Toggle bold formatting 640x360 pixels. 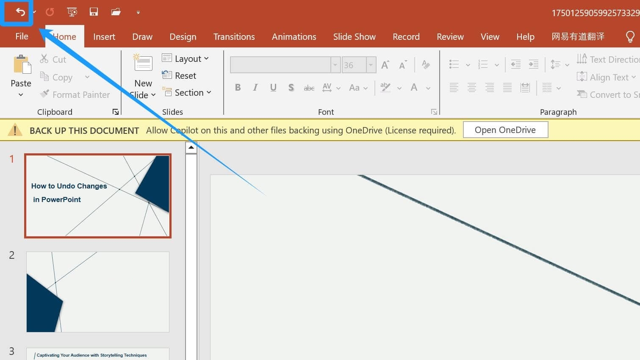[238, 87]
